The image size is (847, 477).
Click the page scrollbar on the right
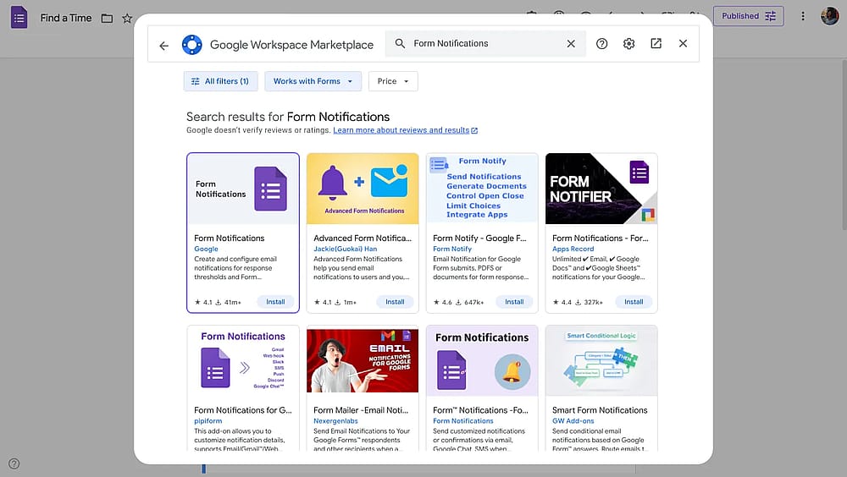point(844,144)
